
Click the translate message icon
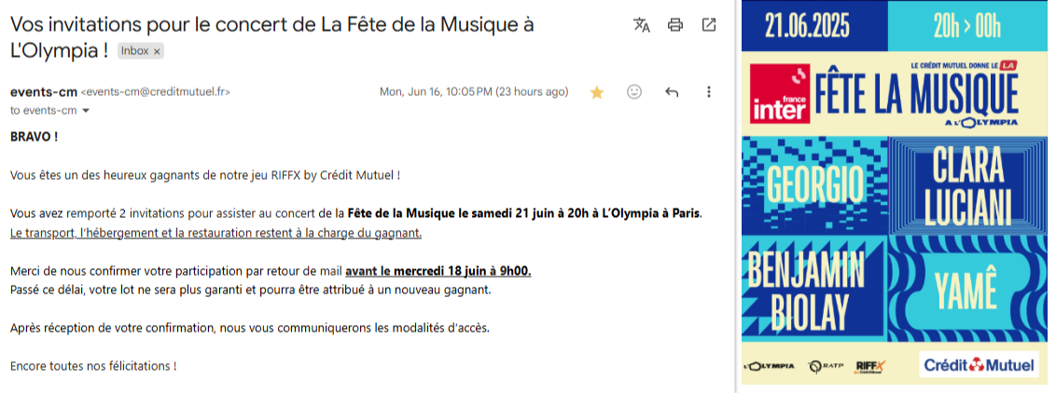click(x=642, y=25)
